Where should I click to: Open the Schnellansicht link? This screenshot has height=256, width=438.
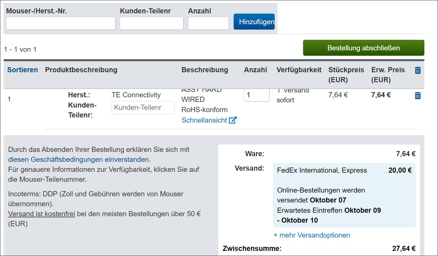pyautogui.click(x=204, y=120)
